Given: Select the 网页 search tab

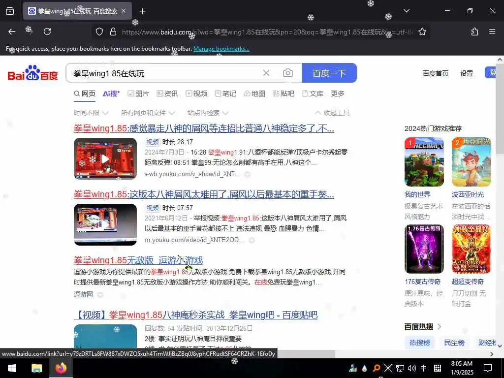Looking at the screenshot, I should pos(85,94).
